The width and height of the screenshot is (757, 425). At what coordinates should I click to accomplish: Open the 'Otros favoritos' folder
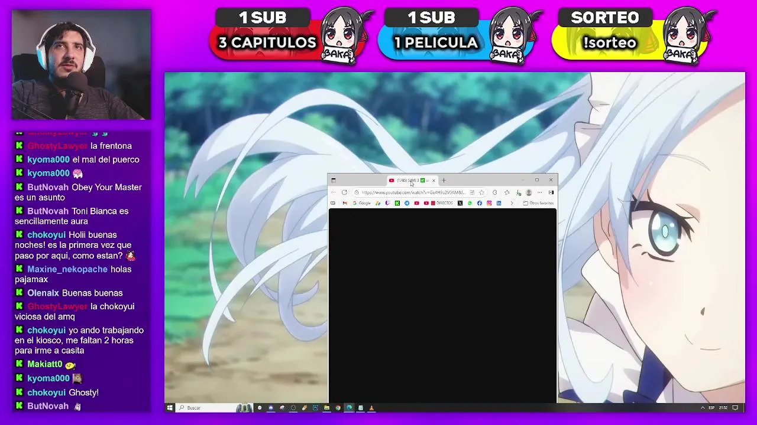coord(538,203)
